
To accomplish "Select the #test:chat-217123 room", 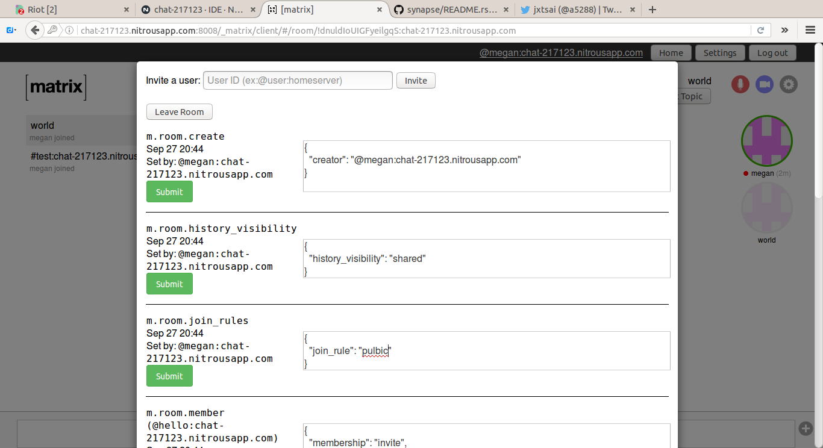I will pyautogui.click(x=81, y=161).
